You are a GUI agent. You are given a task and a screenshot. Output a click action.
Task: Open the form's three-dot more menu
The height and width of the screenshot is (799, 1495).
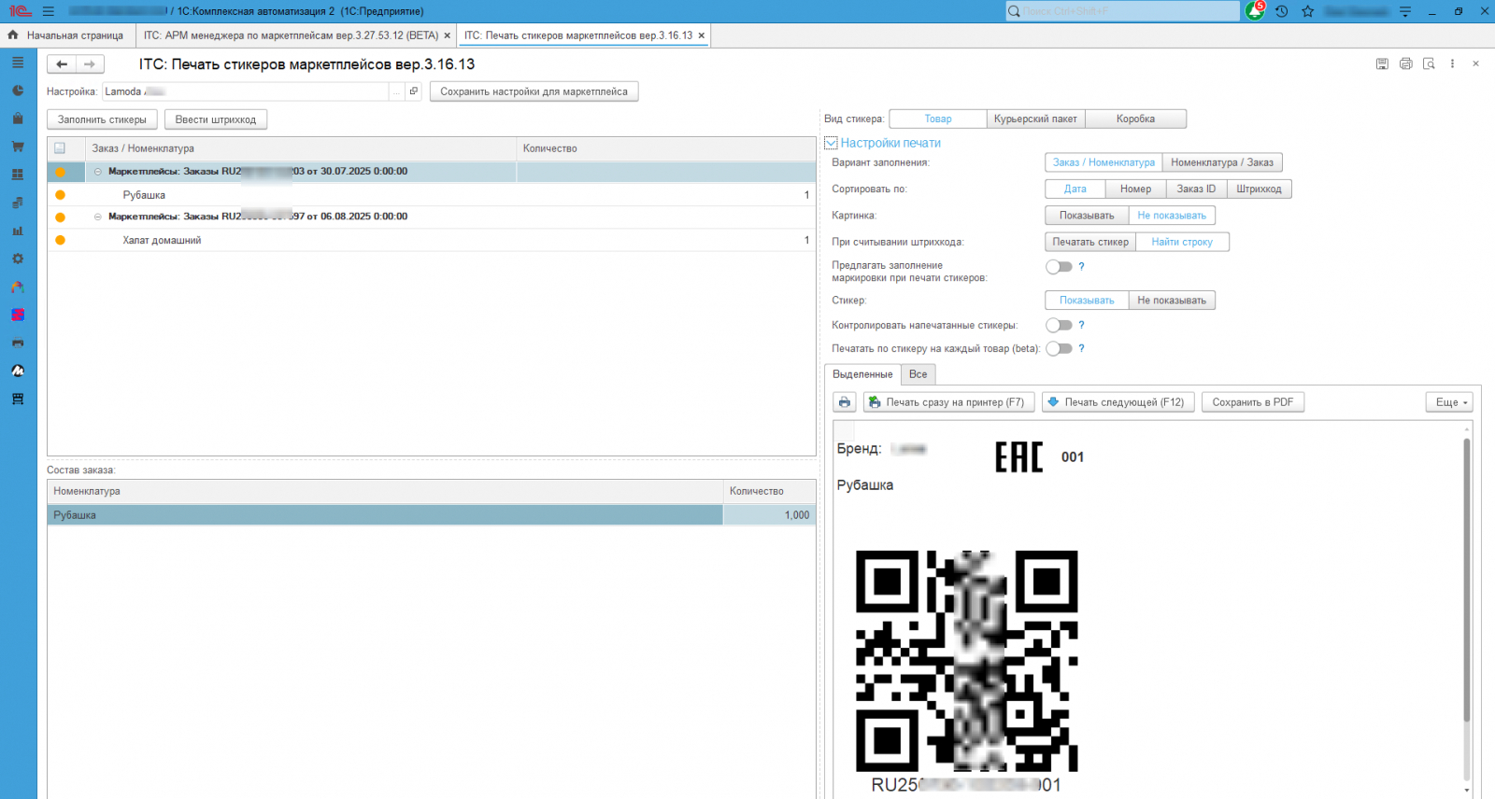[1452, 63]
